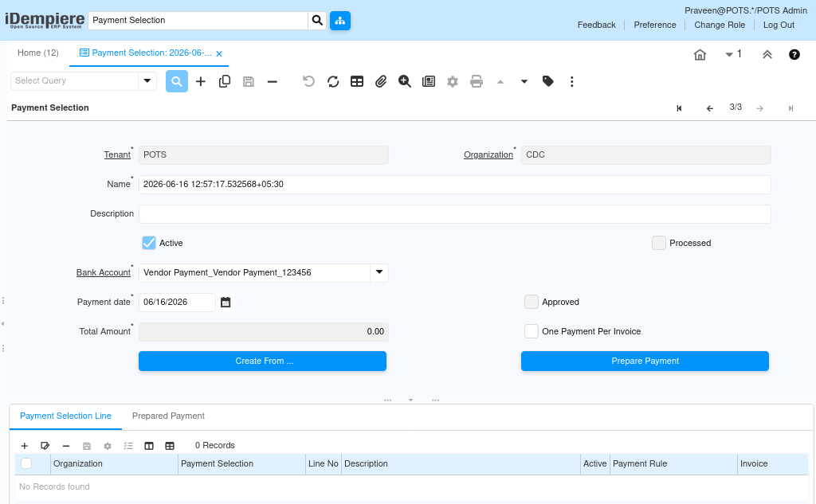This screenshot has width=816, height=504.
Task: Open the Payment Selection Line tab
Action: [65, 416]
